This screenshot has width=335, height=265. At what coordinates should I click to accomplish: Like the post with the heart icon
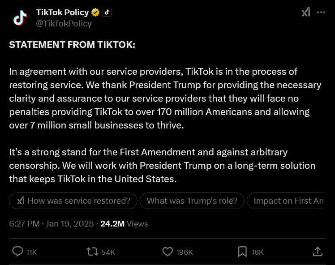[167, 252]
